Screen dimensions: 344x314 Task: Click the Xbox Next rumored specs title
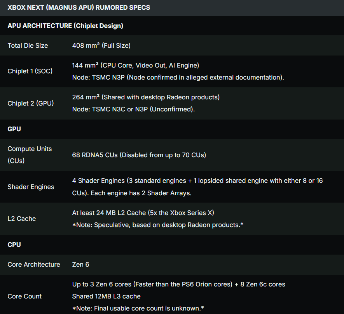(x=79, y=7)
